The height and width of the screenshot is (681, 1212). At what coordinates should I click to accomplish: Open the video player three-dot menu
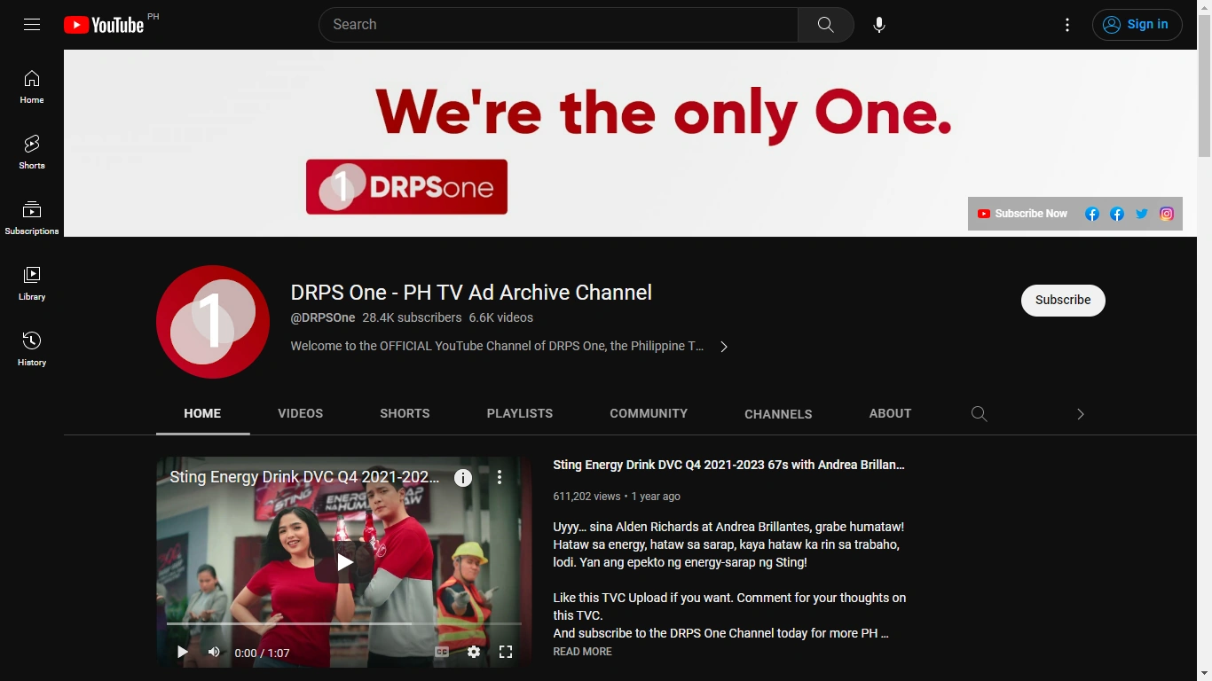coord(500,477)
